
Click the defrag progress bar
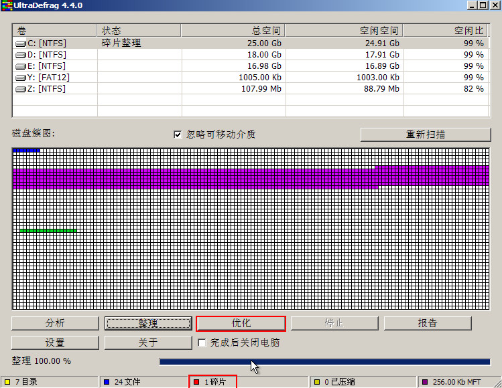coord(325,362)
